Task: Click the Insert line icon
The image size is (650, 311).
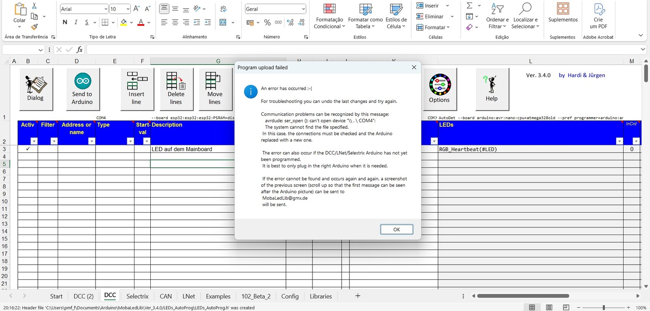Action: (x=137, y=81)
